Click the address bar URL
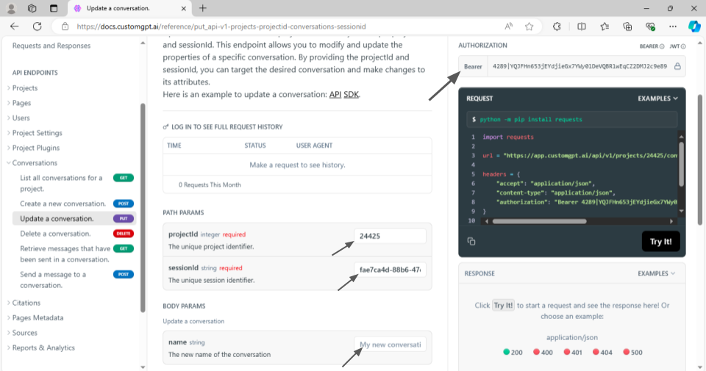 point(221,26)
